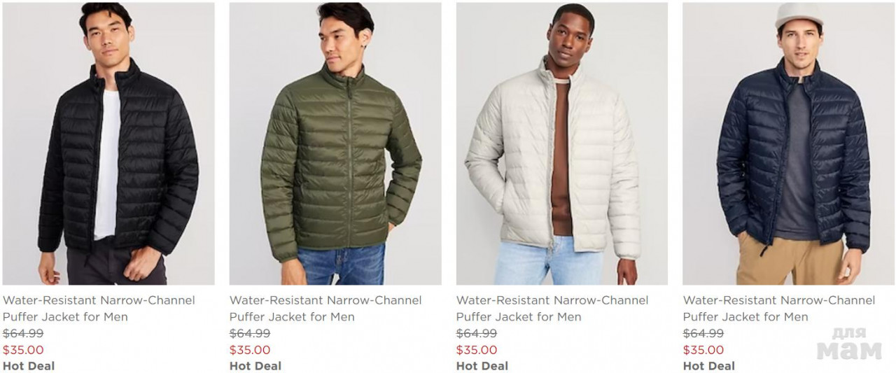Click the black jacket's product title link
This screenshot has width=896, height=373.
[x=99, y=309]
